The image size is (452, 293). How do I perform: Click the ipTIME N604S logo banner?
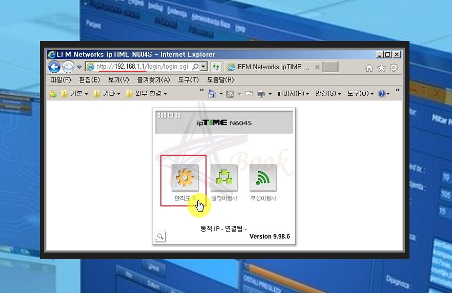tap(224, 122)
